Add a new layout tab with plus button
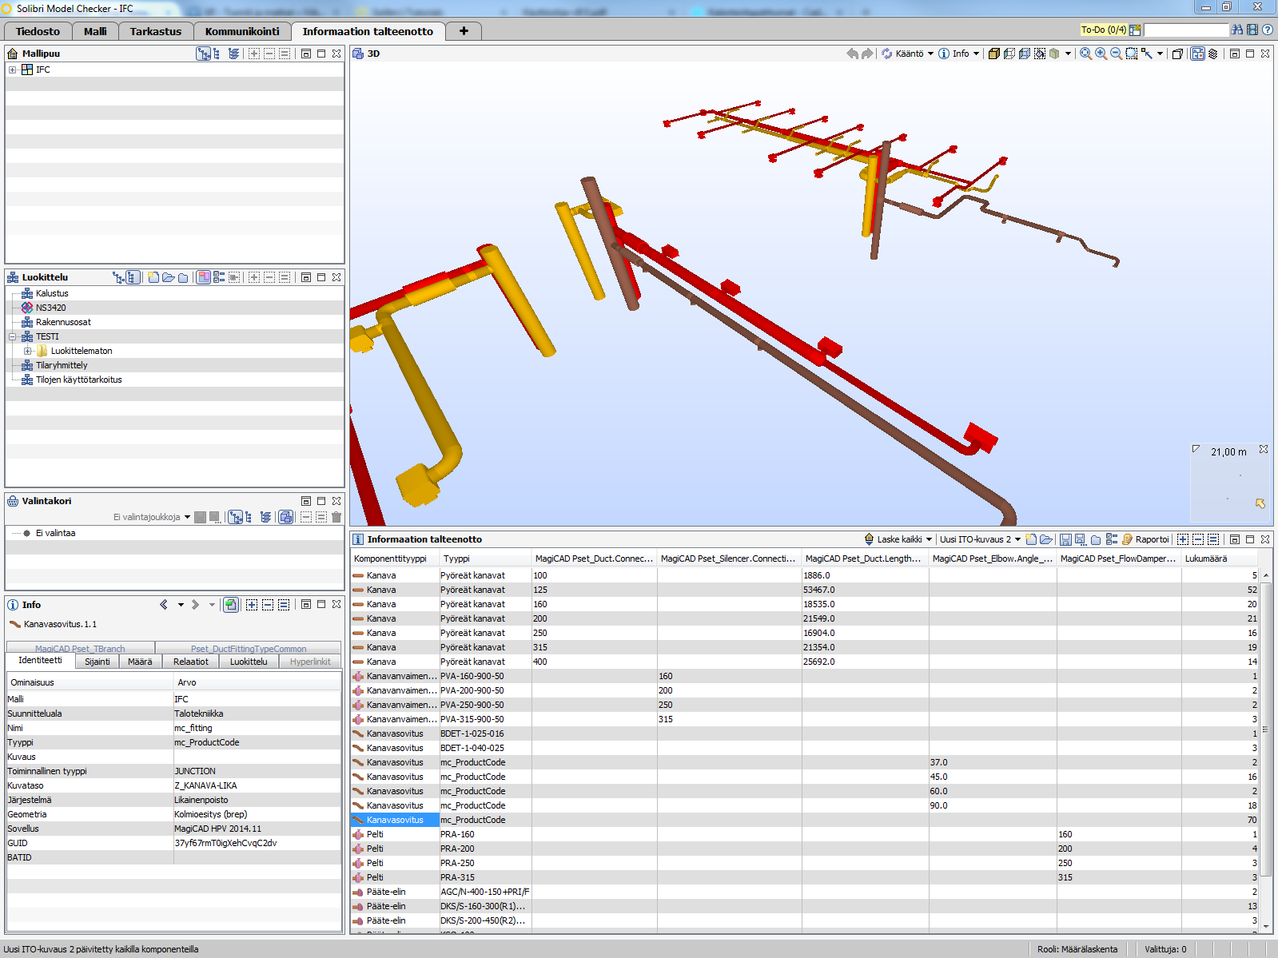The height and width of the screenshot is (958, 1278). click(464, 31)
